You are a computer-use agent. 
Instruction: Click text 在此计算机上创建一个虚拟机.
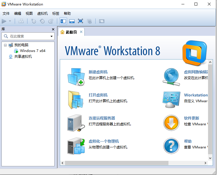point(112,78)
